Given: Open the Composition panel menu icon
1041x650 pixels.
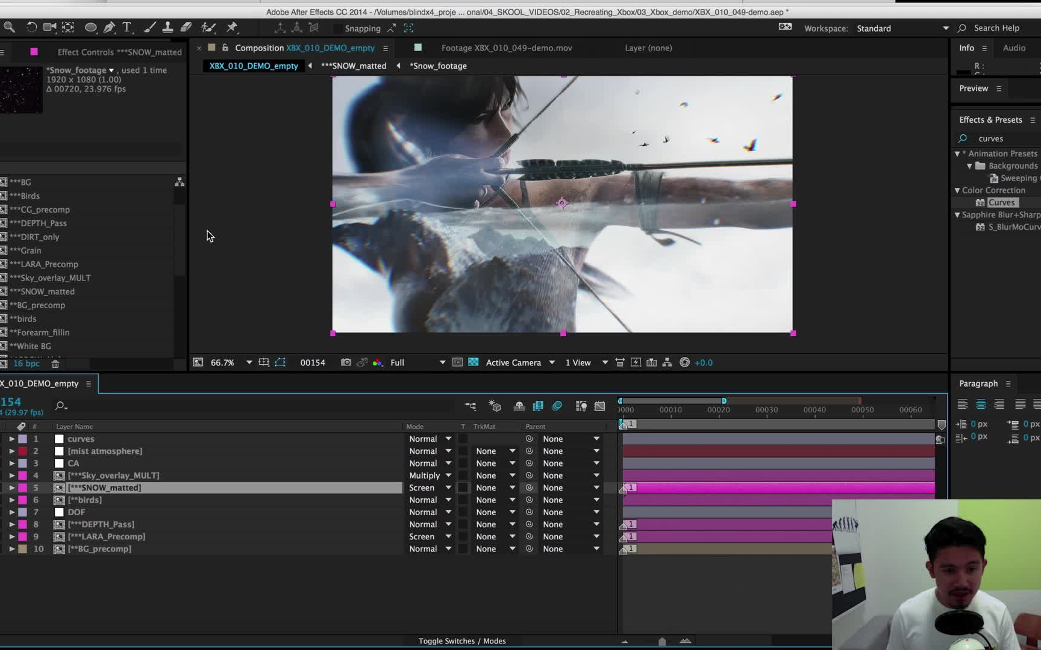Looking at the screenshot, I should [386, 48].
